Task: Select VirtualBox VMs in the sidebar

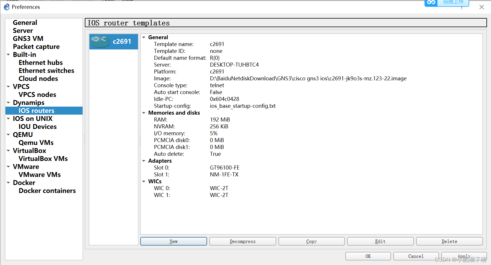Action: 43,159
